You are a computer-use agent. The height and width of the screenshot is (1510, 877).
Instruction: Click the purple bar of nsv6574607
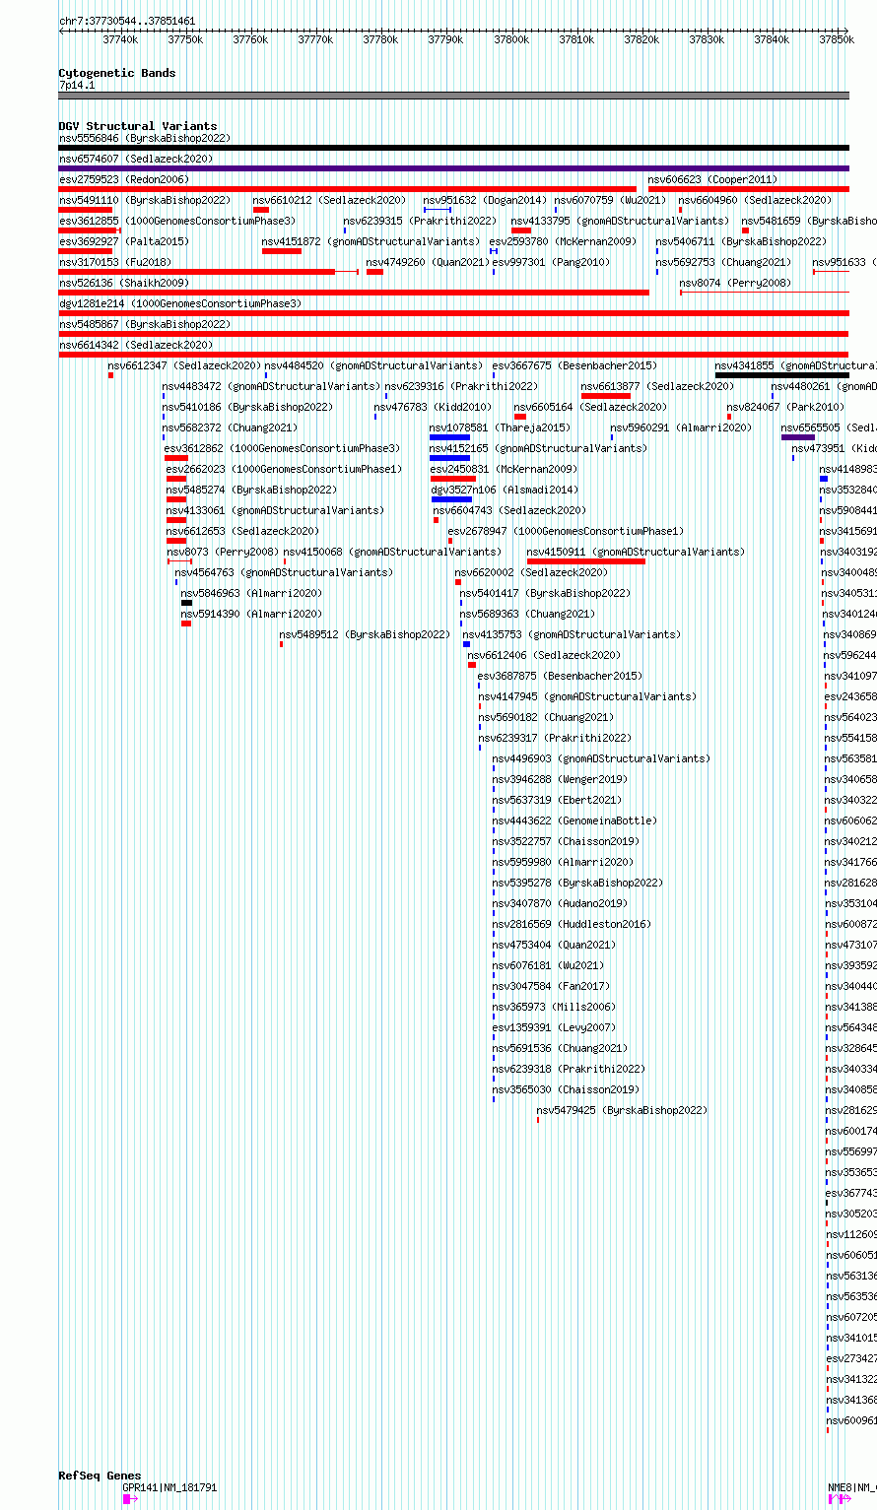tap(453, 168)
